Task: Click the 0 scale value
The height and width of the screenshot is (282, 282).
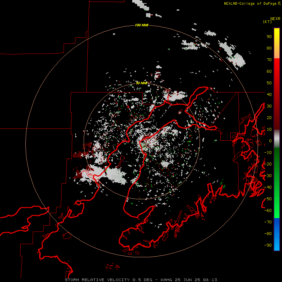Action: (270, 141)
